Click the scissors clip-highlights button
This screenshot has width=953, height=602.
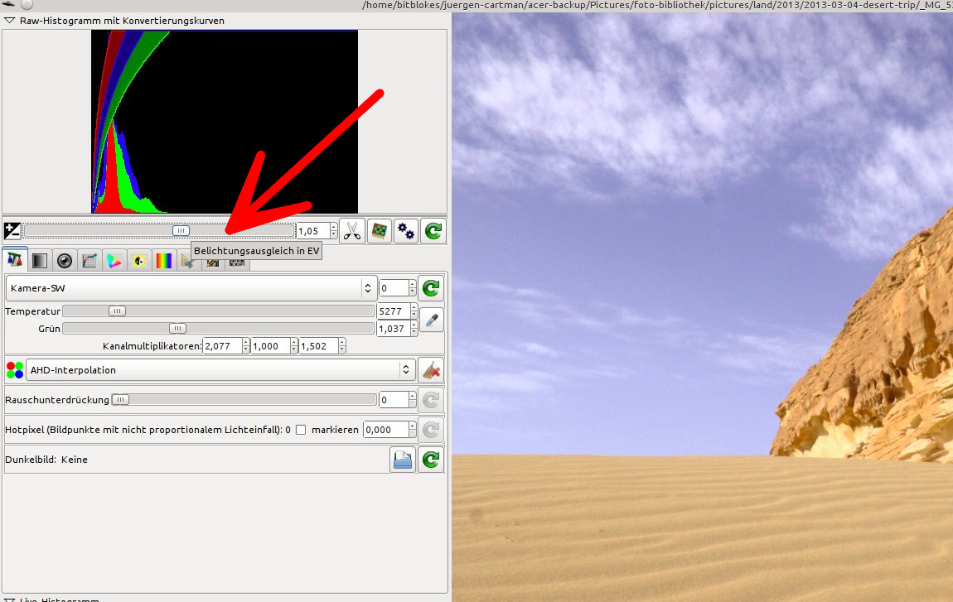tap(352, 231)
